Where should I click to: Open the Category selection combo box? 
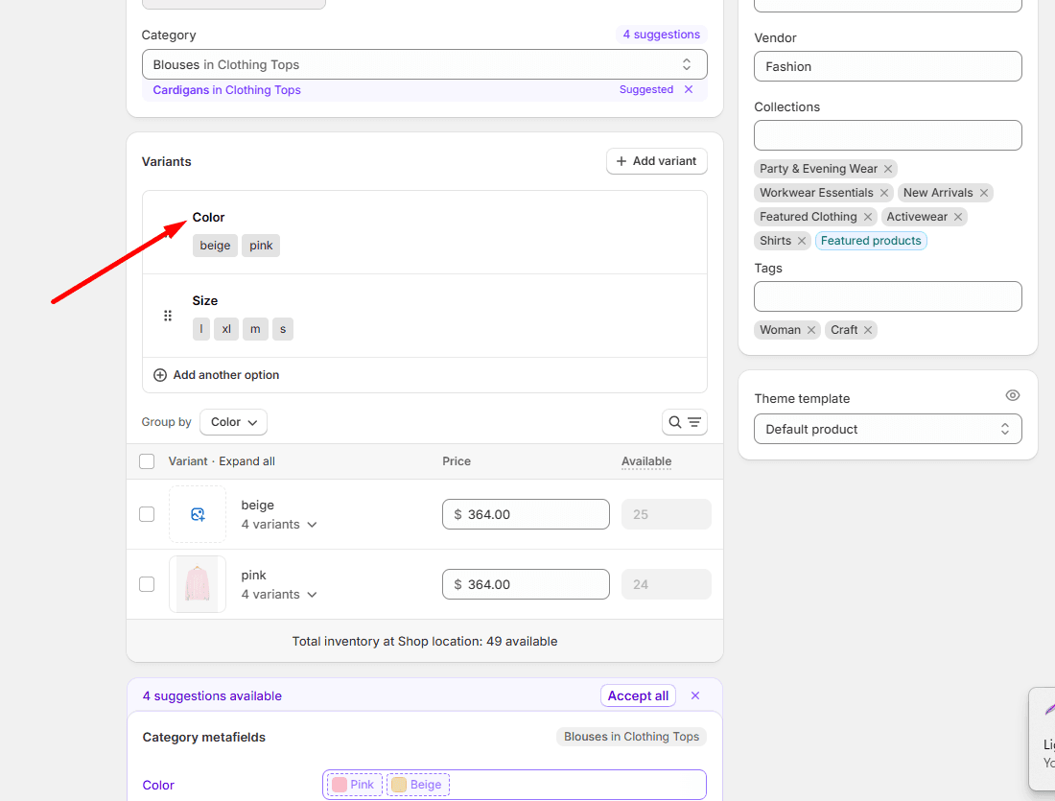424,64
